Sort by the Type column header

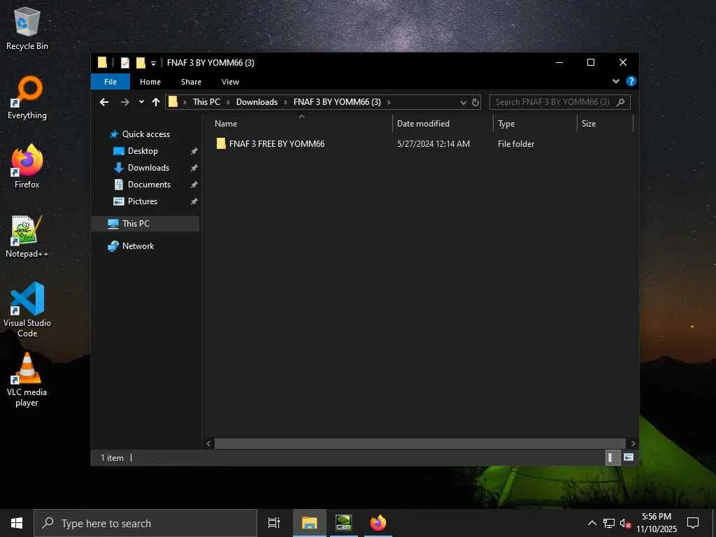[535, 124]
